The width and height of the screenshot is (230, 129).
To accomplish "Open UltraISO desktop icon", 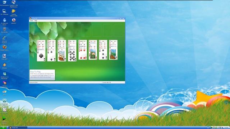I will pyautogui.click(x=14, y=21).
